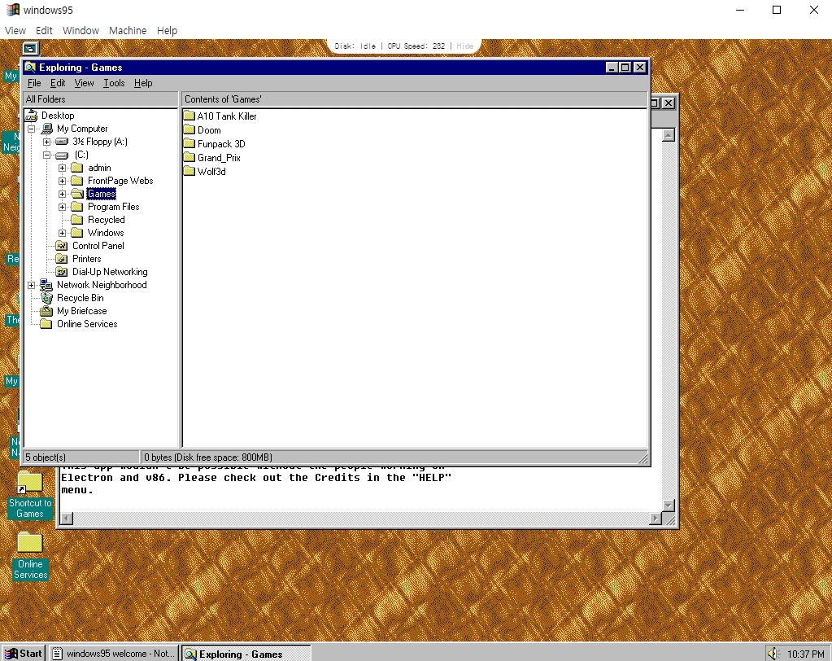Screen dimensions: 832x661
Task: Expand the Program Files node
Action: (x=63, y=206)
